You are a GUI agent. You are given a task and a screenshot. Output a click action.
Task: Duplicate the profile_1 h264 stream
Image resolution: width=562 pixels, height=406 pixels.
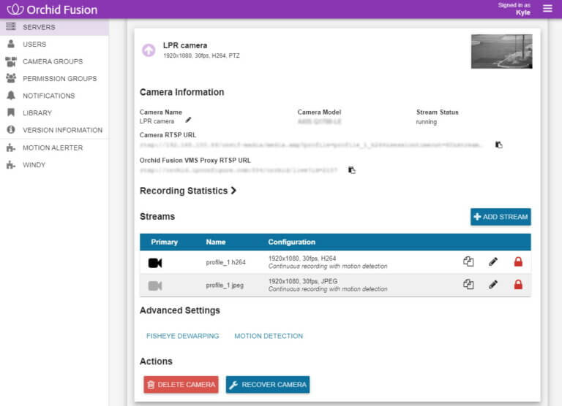[468, 262]
